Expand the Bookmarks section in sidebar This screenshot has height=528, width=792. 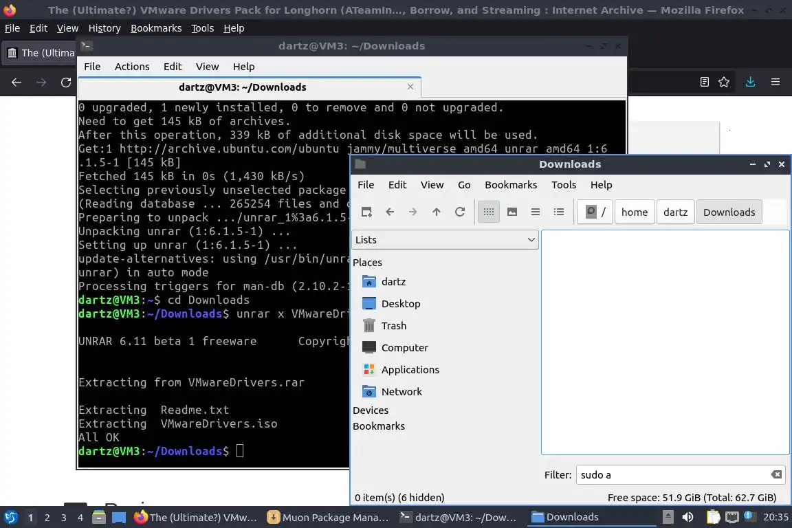click(379, 426)
